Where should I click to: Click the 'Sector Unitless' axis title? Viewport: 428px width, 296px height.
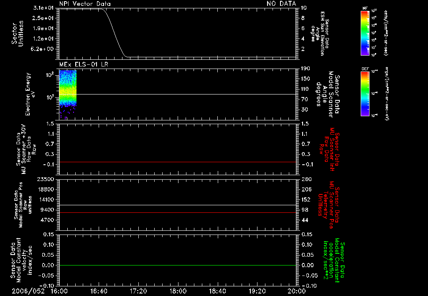click(x=18, y=33)
